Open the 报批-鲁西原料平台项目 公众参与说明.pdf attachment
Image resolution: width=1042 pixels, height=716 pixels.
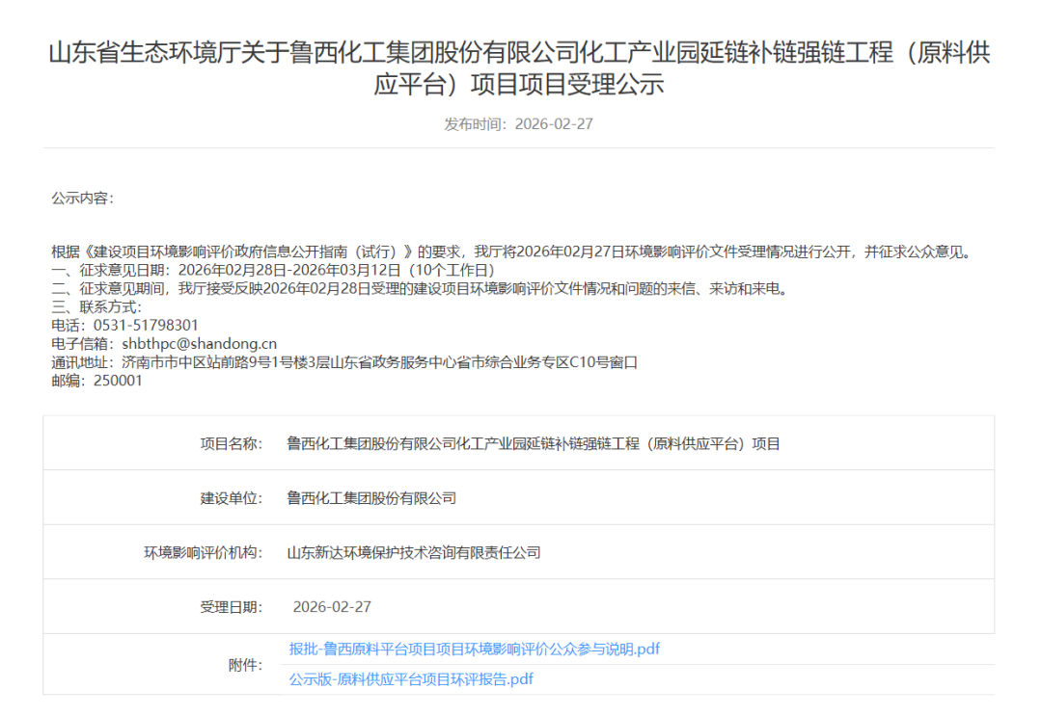[475, 649]
